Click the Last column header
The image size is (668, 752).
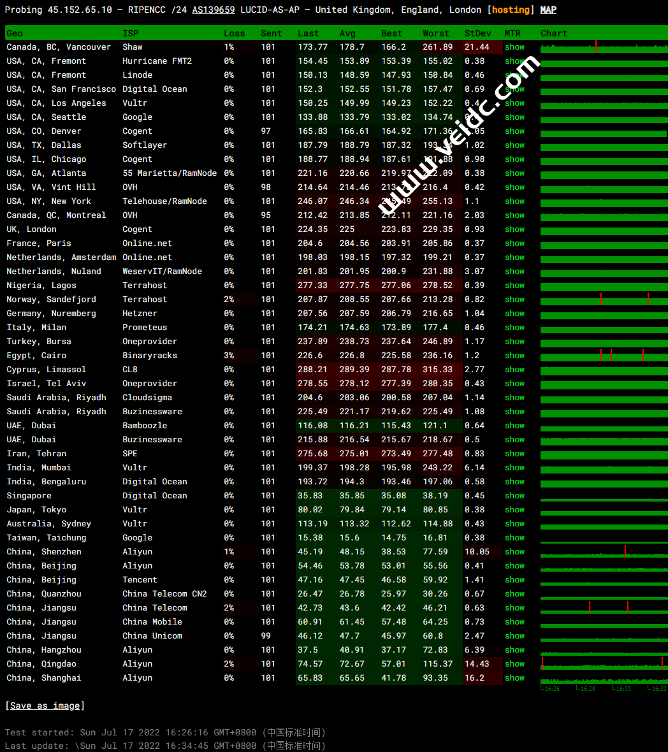pos(308,33)
